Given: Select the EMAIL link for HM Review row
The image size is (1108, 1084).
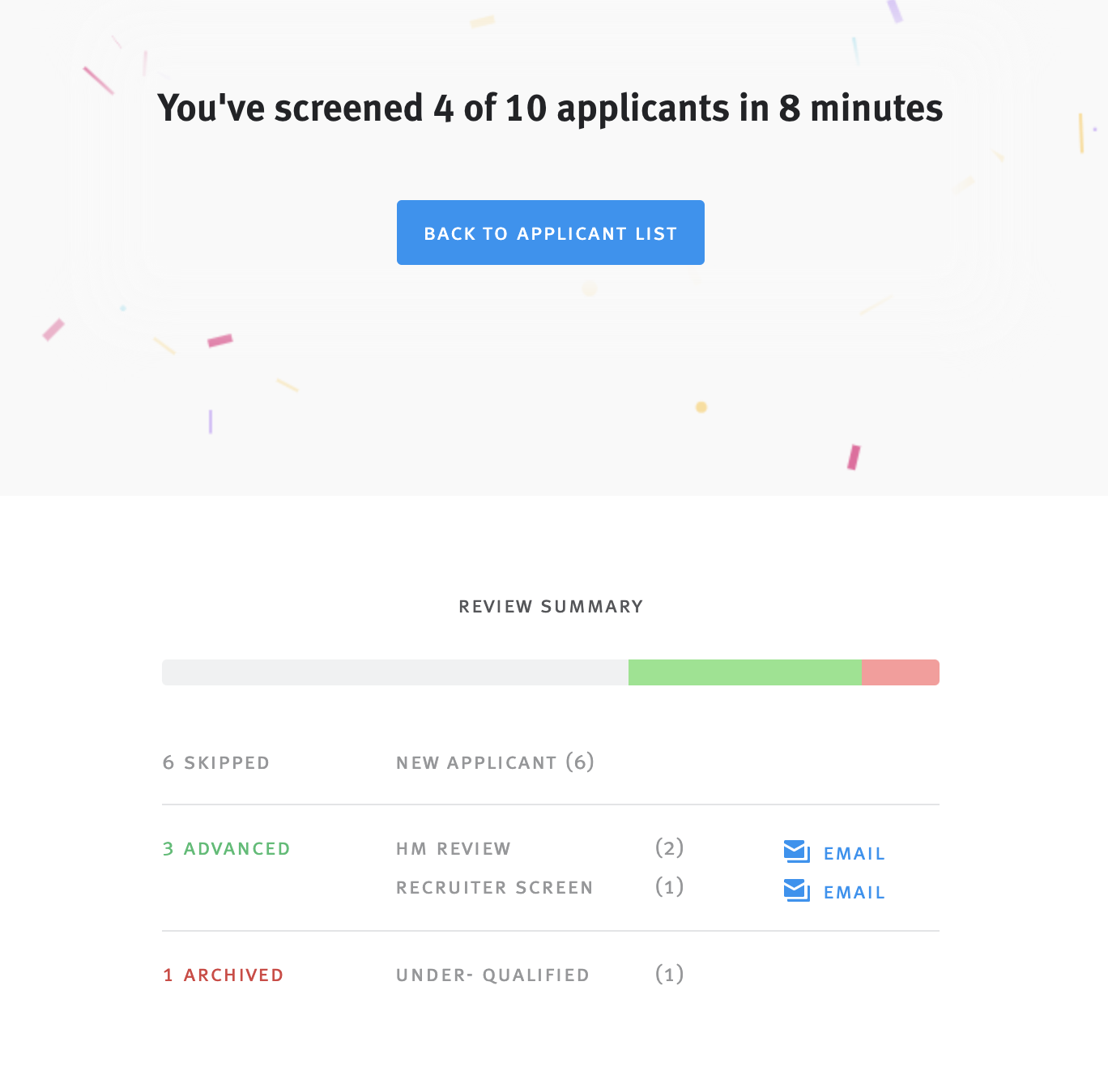Looking at the screenshot, I should [854, 853].
